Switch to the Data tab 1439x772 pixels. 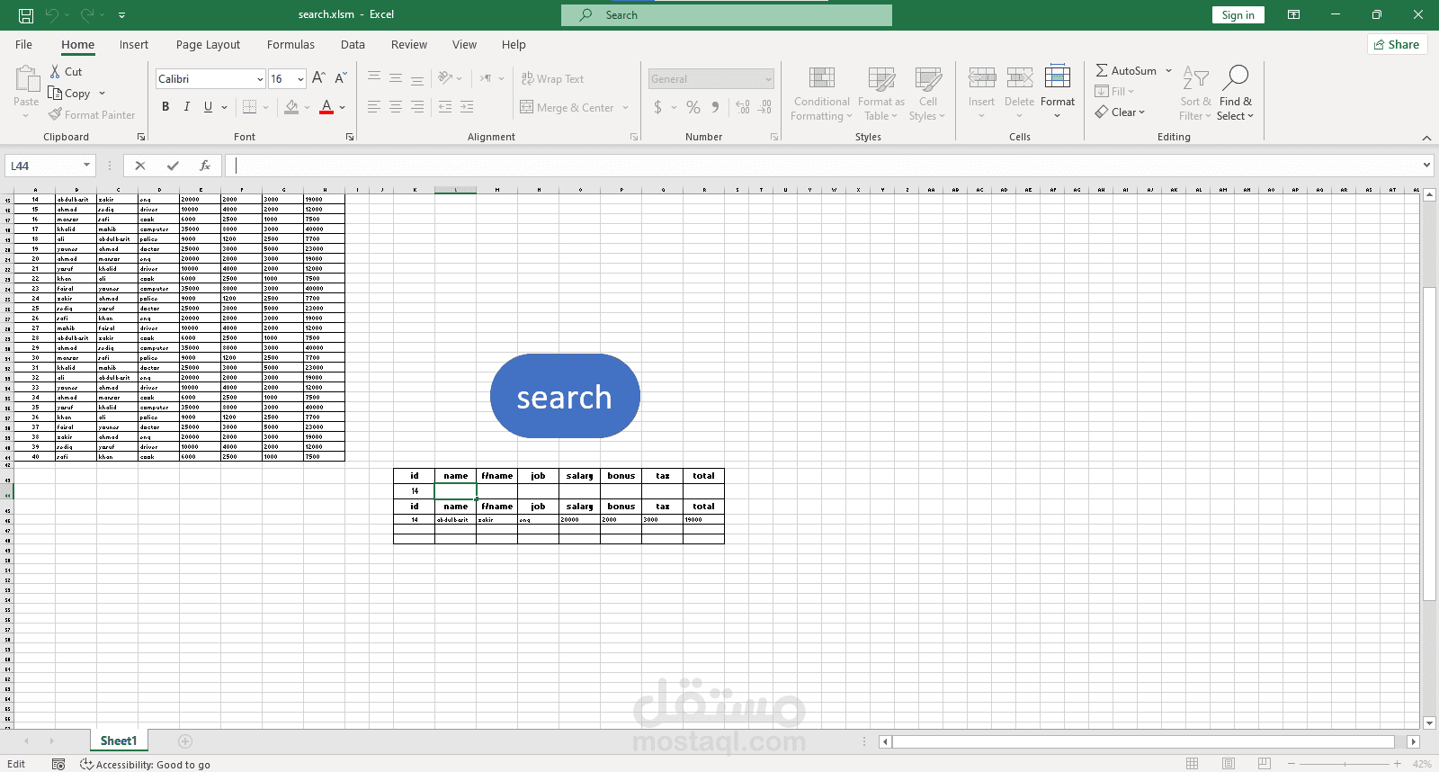(353, 44)
